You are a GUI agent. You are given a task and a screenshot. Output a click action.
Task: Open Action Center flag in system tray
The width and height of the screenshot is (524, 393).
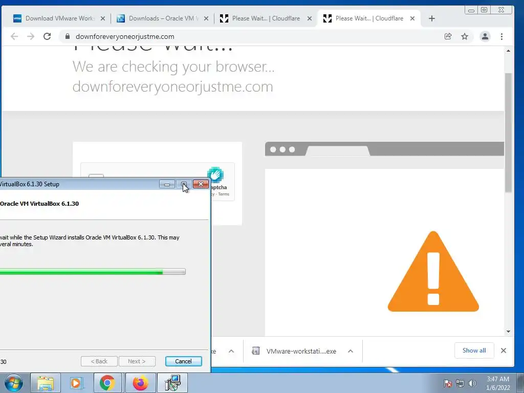(x=448, y=383)
